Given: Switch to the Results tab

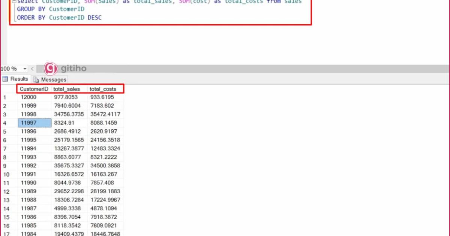Looking at the screenshot, I should (x=15, y=79).
